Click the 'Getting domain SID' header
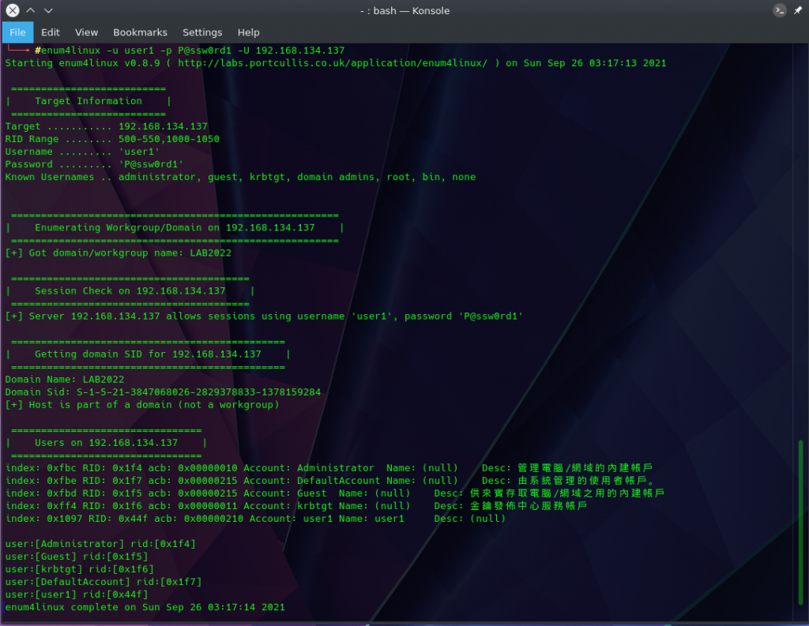 pyautogui.click(x=148, y=354)
